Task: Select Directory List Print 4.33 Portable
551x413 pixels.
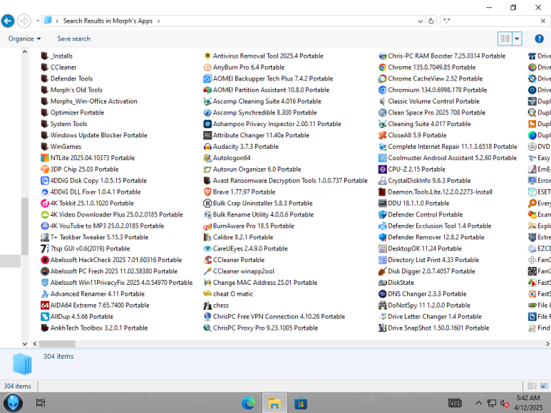Action: click(x=433, y=260)
